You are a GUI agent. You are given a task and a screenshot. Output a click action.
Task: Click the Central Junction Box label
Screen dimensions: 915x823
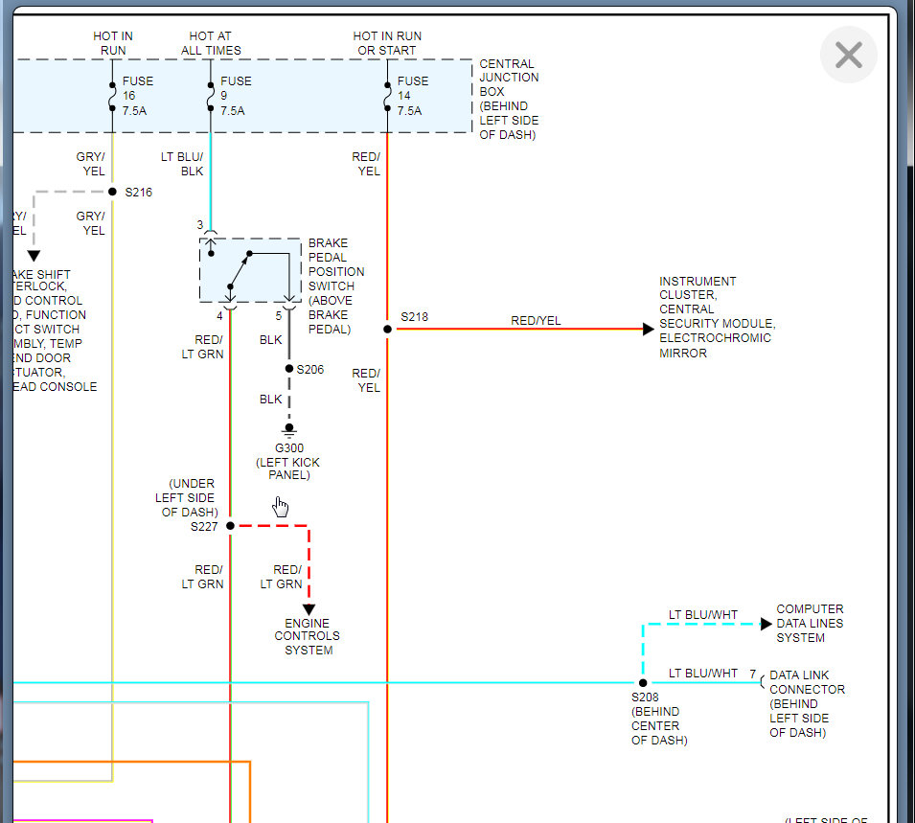pos(509,100)
